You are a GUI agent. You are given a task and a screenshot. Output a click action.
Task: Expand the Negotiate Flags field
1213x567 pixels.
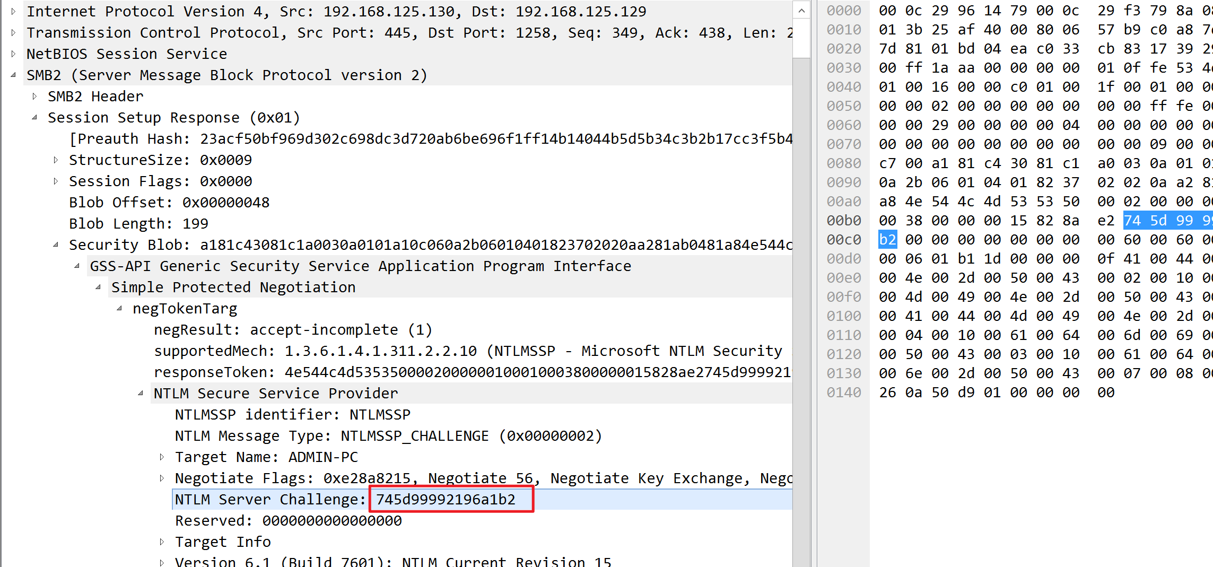[x=162, y=478]
